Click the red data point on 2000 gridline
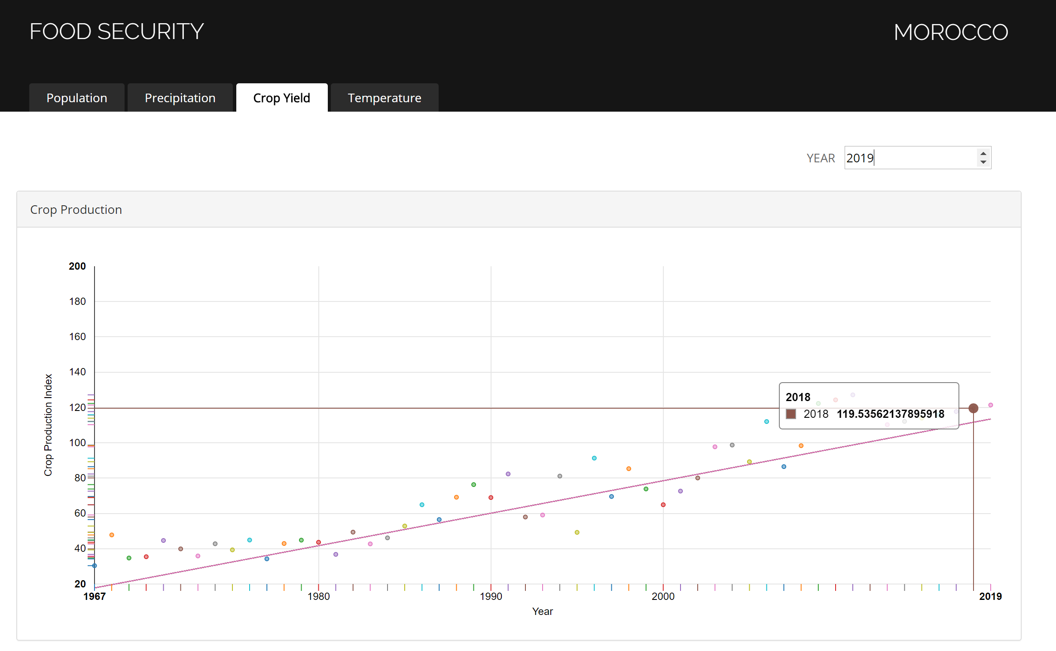Viewport: 1056px width, 651px height. pyautogui.click(x=663, y=505)
